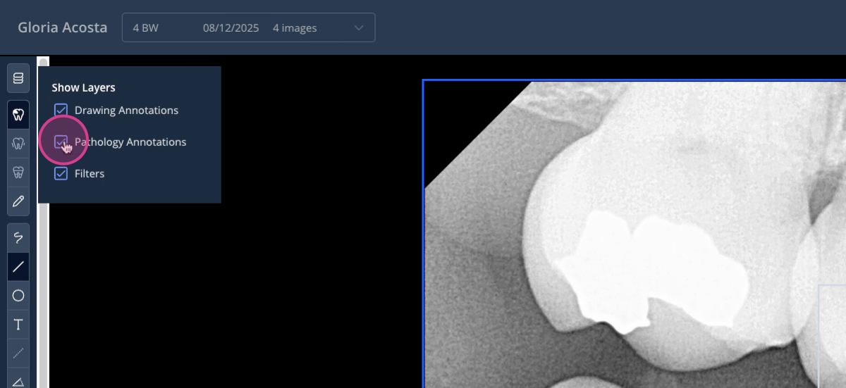This screenshot has height=388, width=846.
Task: Uncheck the Drawing Annotations checkbox
Action: click(61, 110)
